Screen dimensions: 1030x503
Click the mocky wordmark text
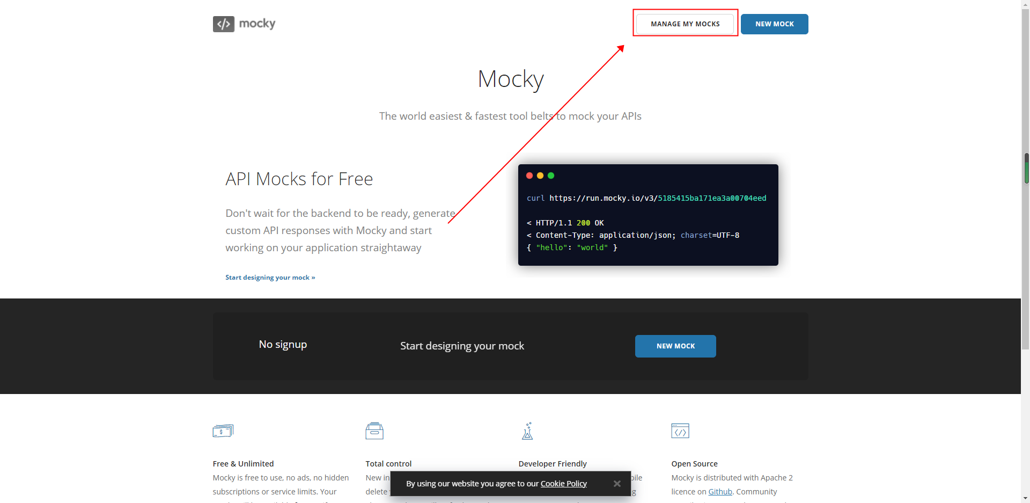258,24
